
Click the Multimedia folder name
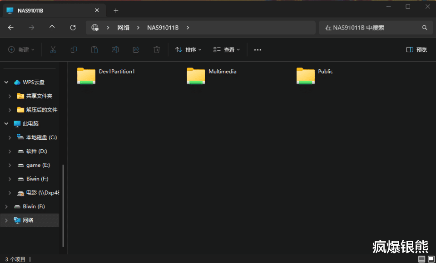click(x=223, y=71)
